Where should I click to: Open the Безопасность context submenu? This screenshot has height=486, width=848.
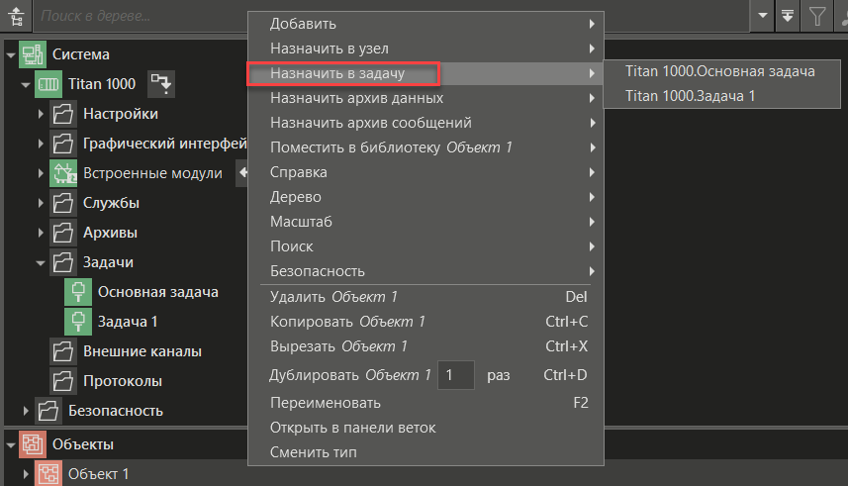(x=425, y=271)
